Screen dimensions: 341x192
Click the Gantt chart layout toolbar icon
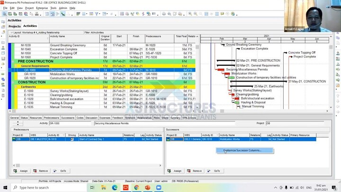53,14
